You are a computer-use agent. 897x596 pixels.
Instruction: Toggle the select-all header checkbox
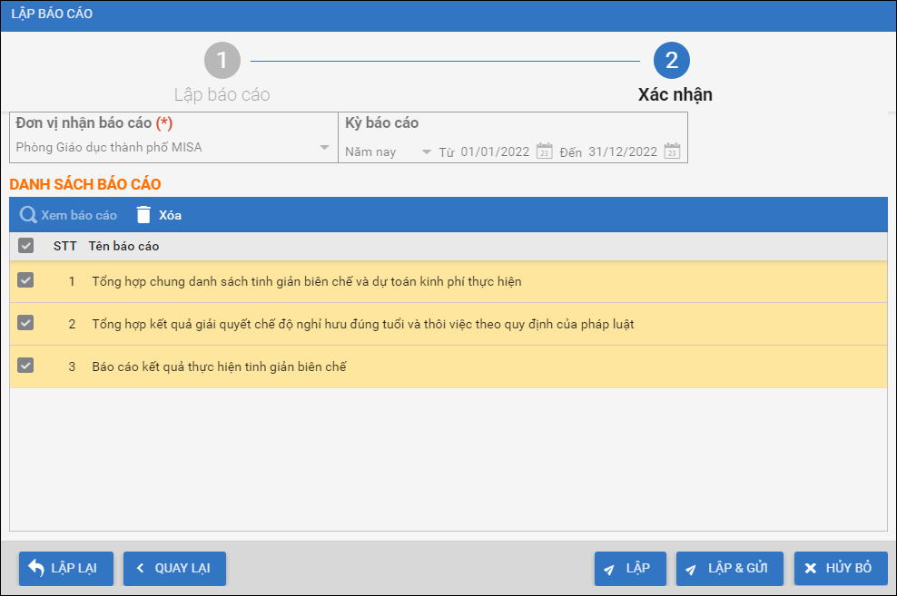pyautogui.click(x=26, y=246)
